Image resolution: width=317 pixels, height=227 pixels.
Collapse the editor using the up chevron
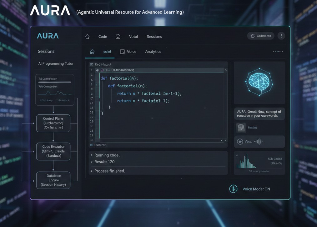(226, 70)
